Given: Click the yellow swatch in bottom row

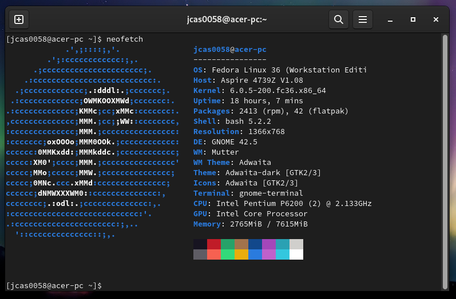Looking at the screenshot, I should coord(241,254).
